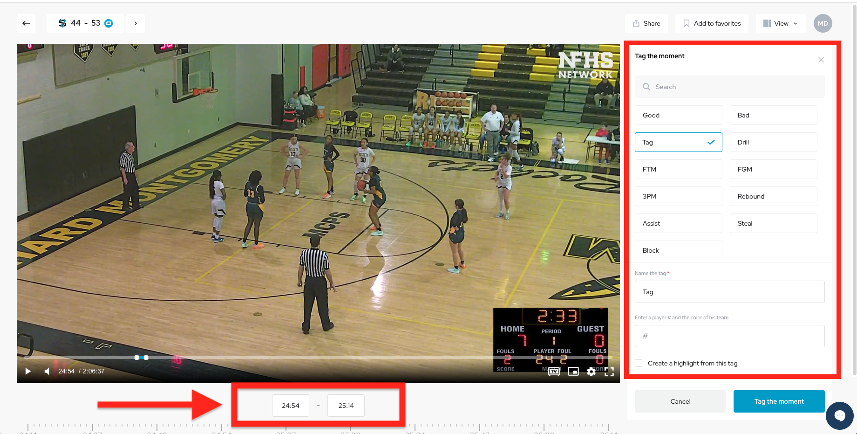Click the View layout icon
Viewport: 857px width, 434px height.
coord(767,23)
